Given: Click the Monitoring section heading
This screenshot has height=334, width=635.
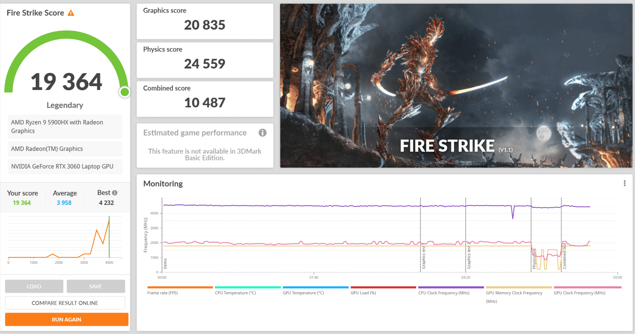Looking at the screenshot, I should (163, 184).
